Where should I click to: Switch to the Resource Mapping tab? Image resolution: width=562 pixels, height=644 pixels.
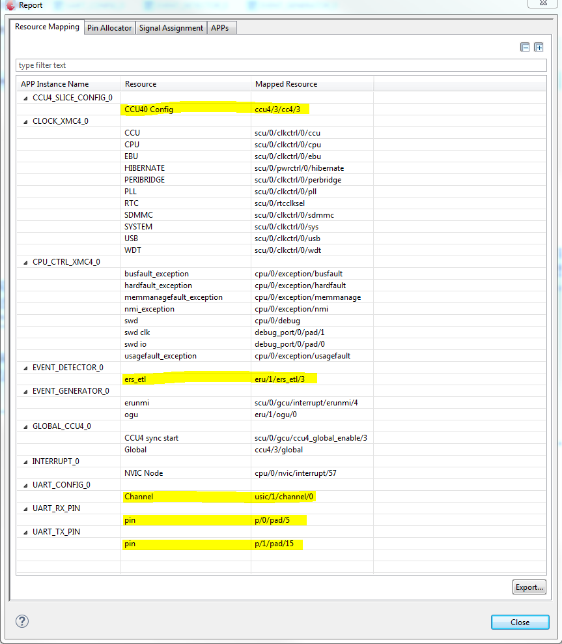click(47, 27)
